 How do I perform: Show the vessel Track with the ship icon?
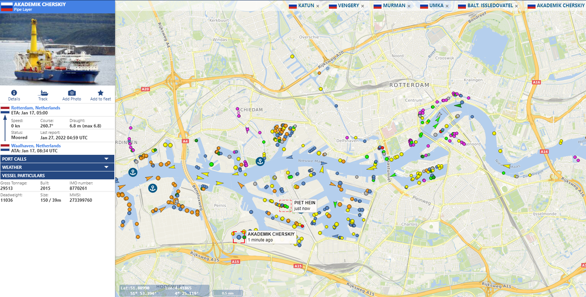[43, 92]
